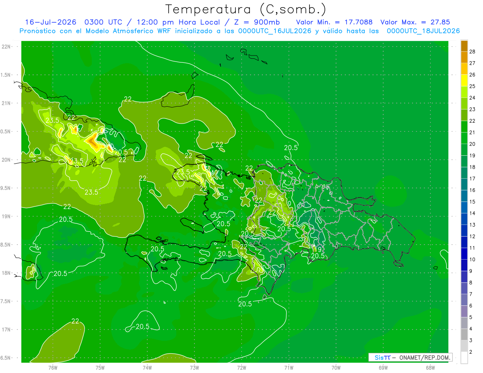The width and height of the screenshot is (483, 373).
Task: Click the "71W" longitude axis label
Action: click(x=289, y=368)
